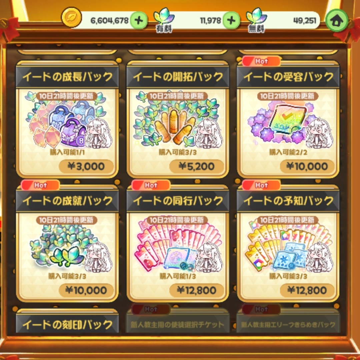Image resolution: width=360 pixels, height=360 pixels.
Task: Open 新人教主用の使徒選択チケット pack
Action: coord(178,324)
